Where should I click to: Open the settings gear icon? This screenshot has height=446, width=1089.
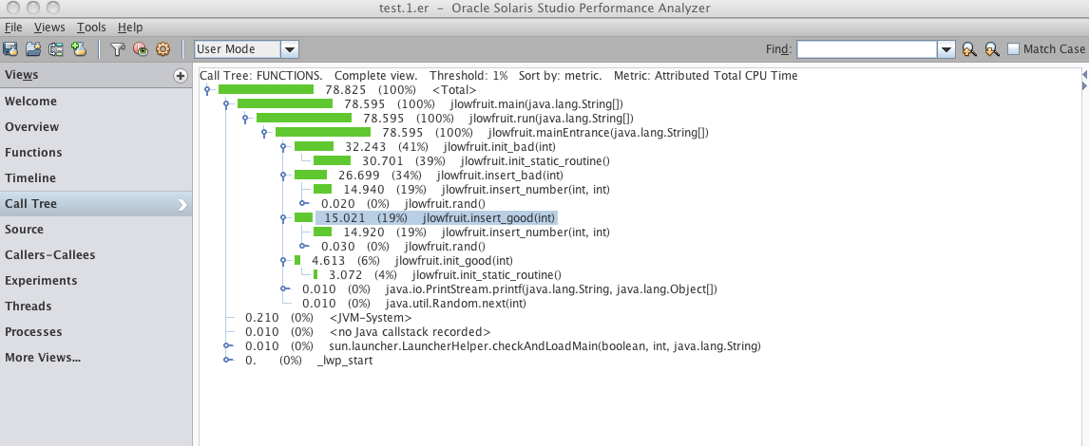coord(163,49)
